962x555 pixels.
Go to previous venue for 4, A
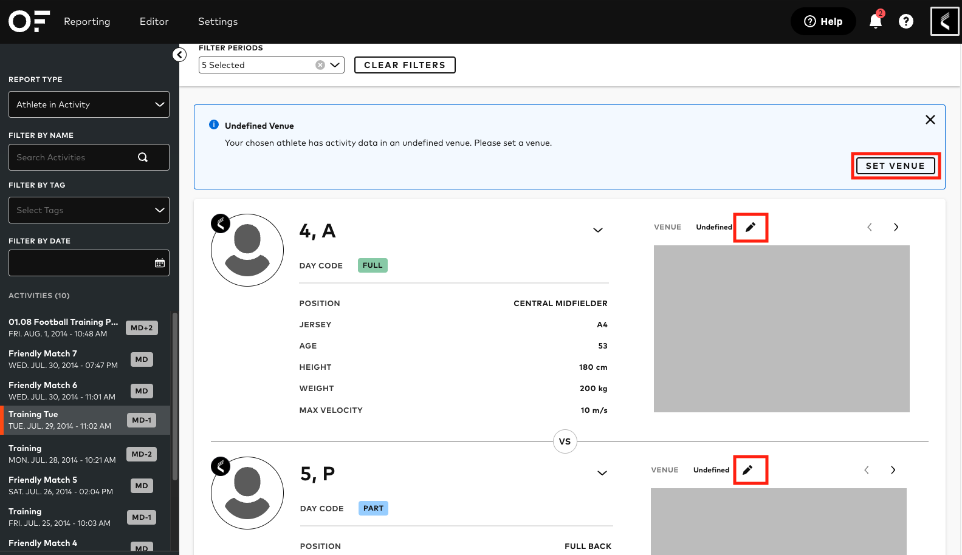(x=870, y=227)
